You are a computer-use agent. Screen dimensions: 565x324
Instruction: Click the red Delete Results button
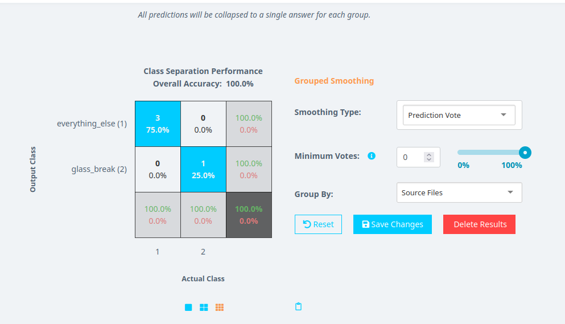(479, 224)
